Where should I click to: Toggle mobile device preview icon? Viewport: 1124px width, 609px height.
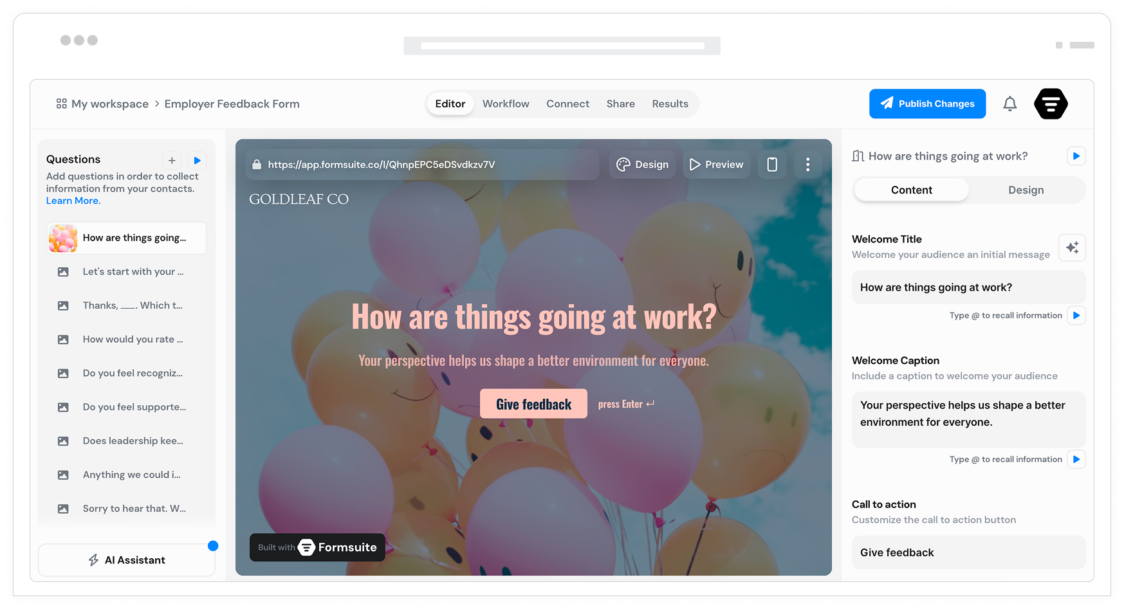tap(772, 165)
